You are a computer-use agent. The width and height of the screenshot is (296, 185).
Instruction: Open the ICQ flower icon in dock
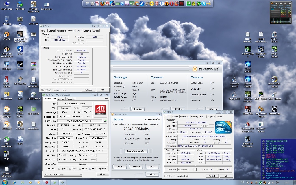(x=199, y=3)
